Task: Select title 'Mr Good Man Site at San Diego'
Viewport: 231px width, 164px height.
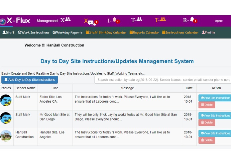Action: point(55,117)
